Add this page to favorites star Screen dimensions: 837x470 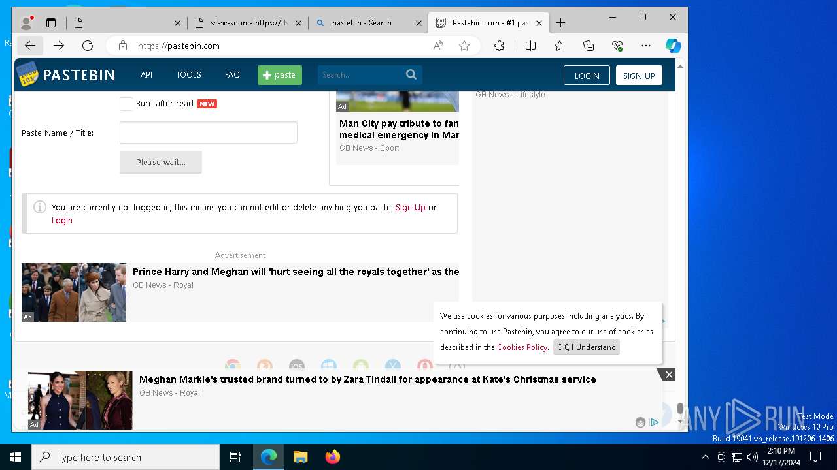click(464, 46)
